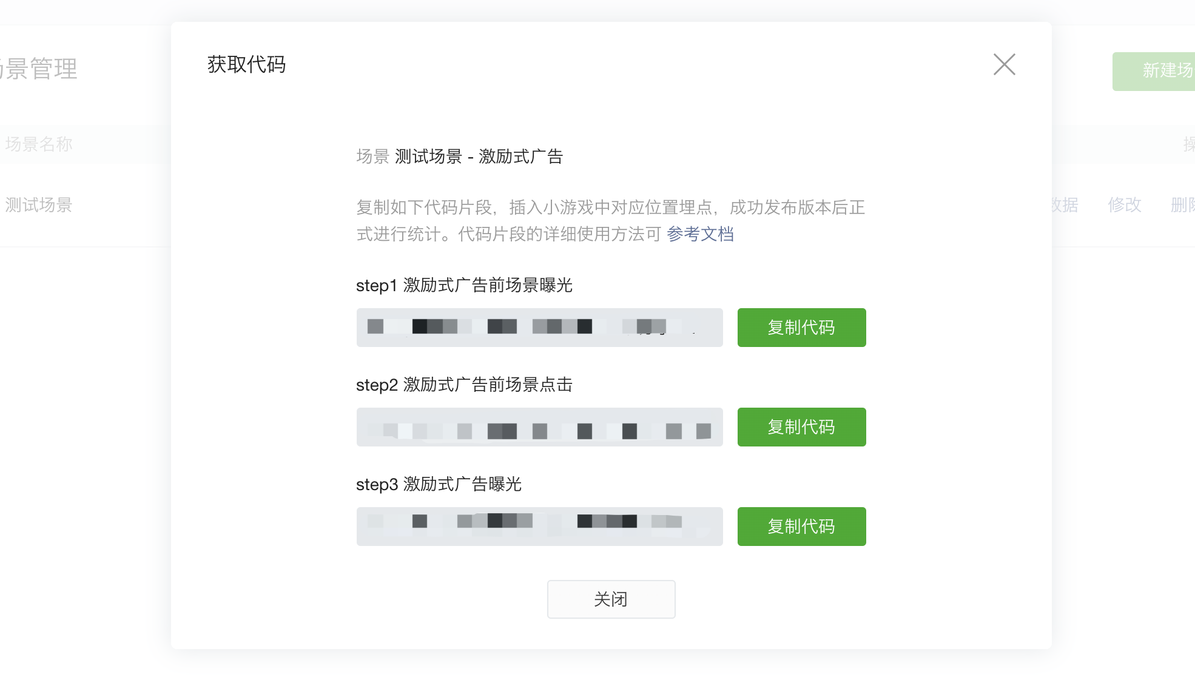Click the step1 激励式广告前场景曝光 label

pyautogui.click(x=464, y=285)
